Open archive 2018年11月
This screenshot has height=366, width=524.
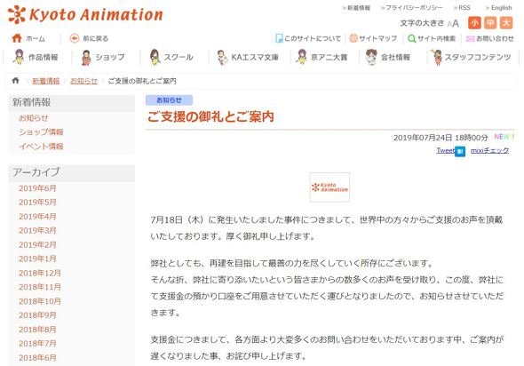tap(40, 287)
